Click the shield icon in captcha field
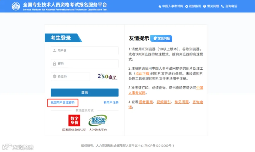This screenshot has width=255, height=152. click(x=54, y=76)
